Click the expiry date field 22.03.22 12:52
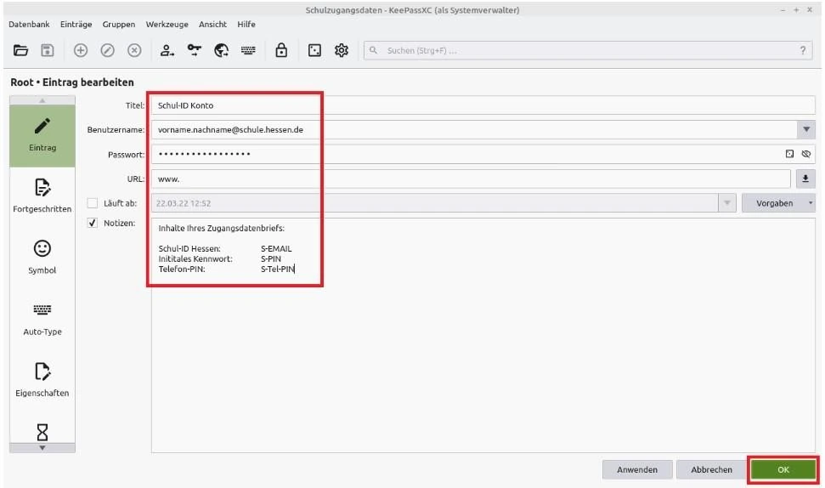Viewport: 825px width, 488px height. tap(435, 202)
